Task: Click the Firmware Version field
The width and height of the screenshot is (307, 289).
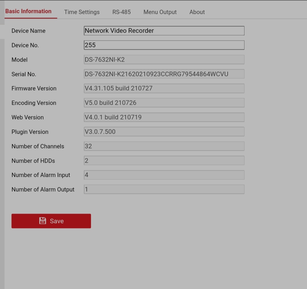Action: click(164, 88)
